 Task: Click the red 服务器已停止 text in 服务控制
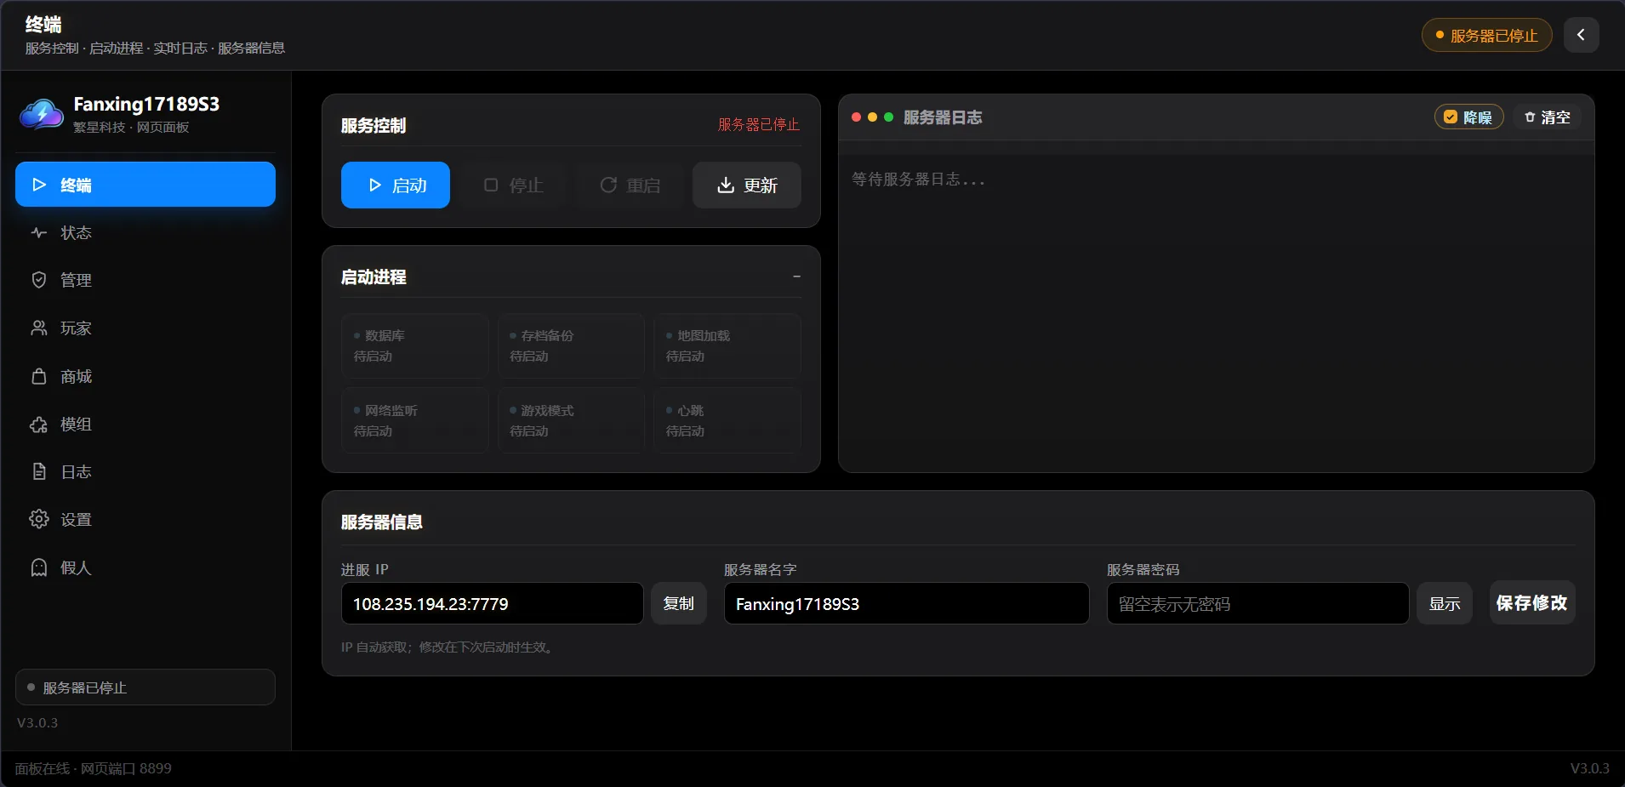tap(758, 124)
